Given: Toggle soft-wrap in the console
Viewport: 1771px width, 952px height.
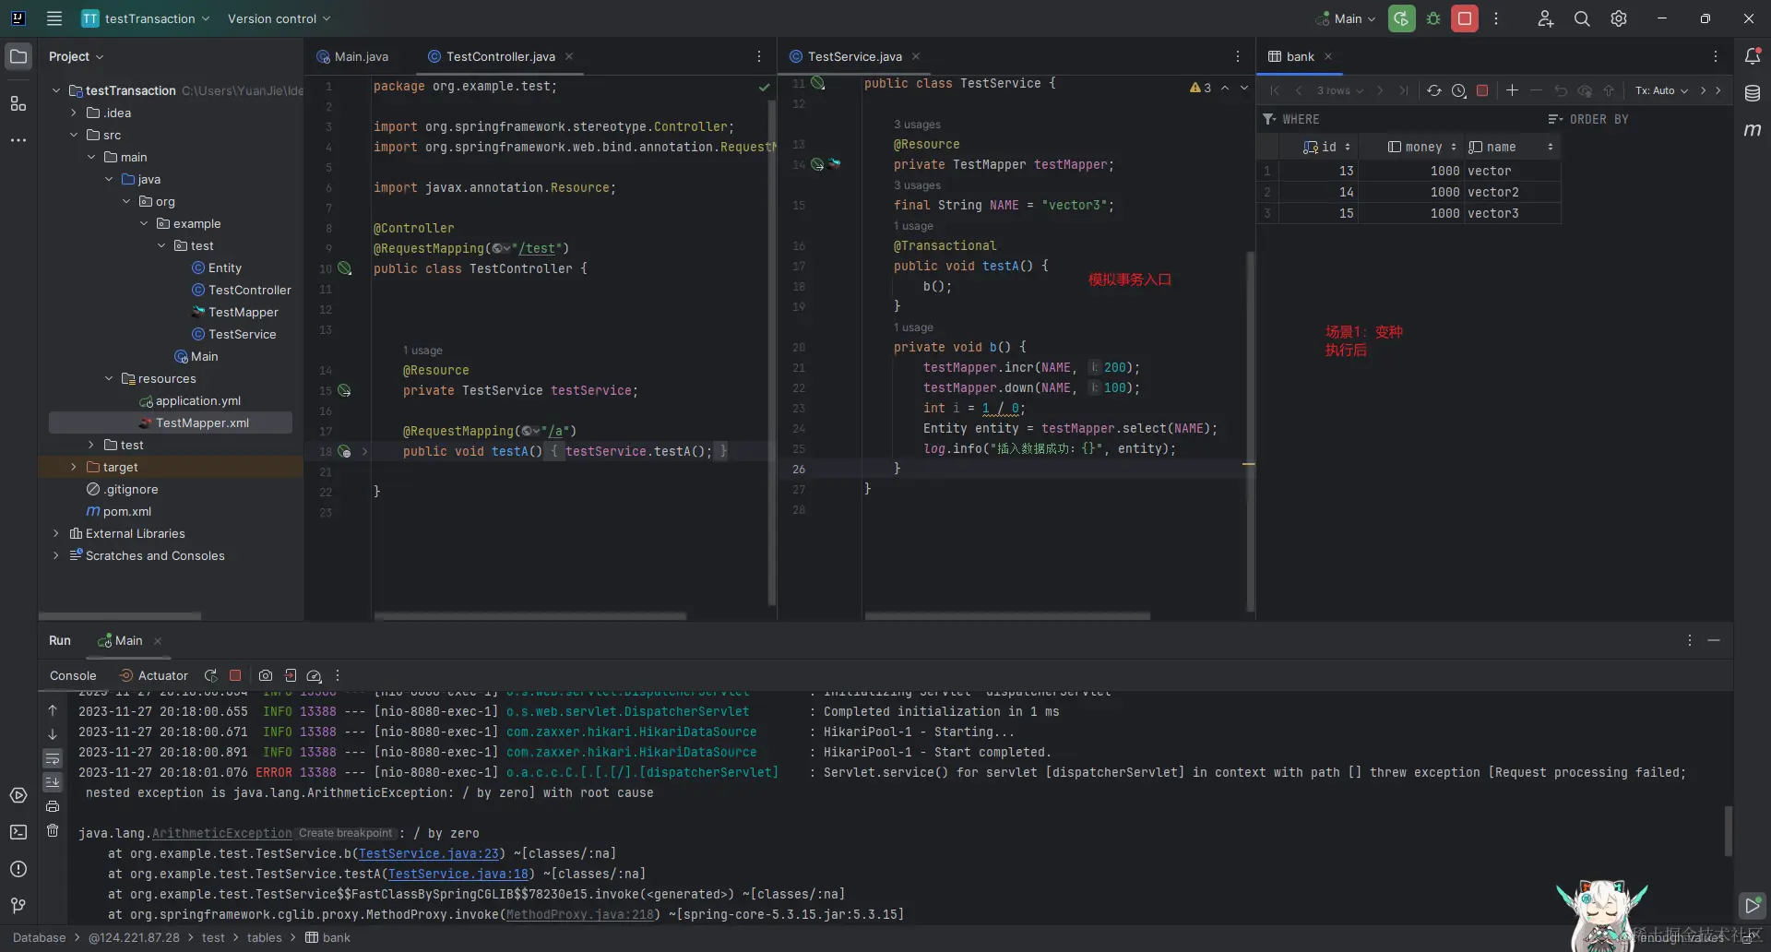Looking at the screenshot, I should [x=53, y=758].
